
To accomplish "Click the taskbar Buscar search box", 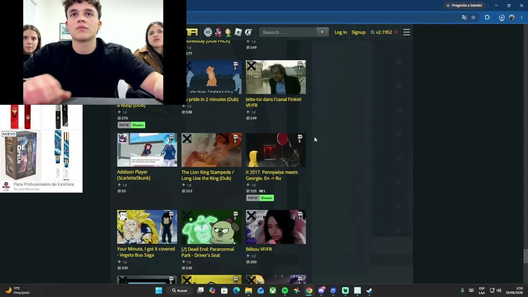I will pos(179,291).
